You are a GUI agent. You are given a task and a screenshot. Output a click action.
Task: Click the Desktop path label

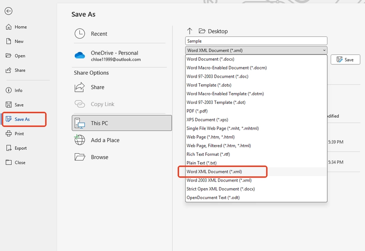(218, 31)
